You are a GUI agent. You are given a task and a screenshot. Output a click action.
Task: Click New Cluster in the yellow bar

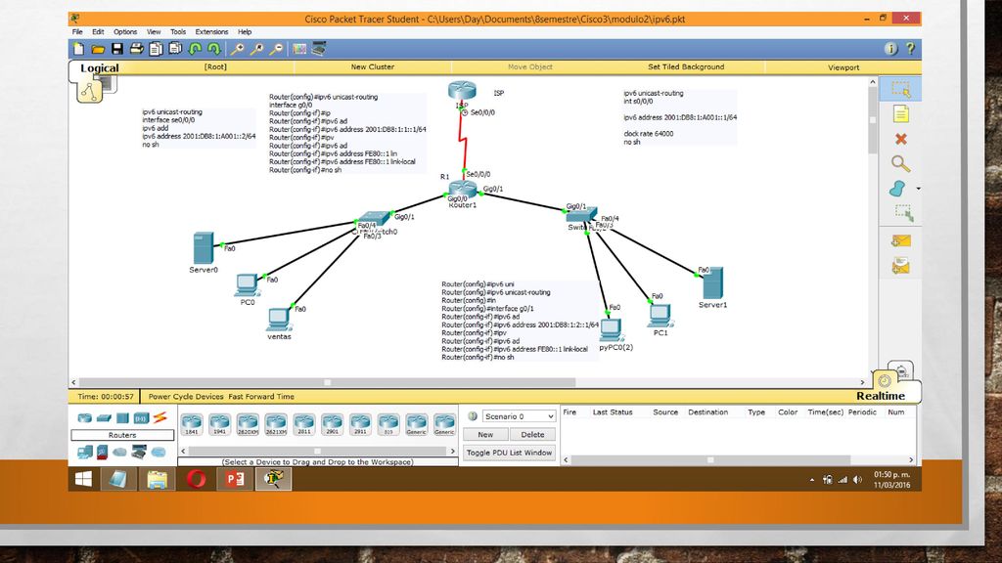(x=373, y=67)
